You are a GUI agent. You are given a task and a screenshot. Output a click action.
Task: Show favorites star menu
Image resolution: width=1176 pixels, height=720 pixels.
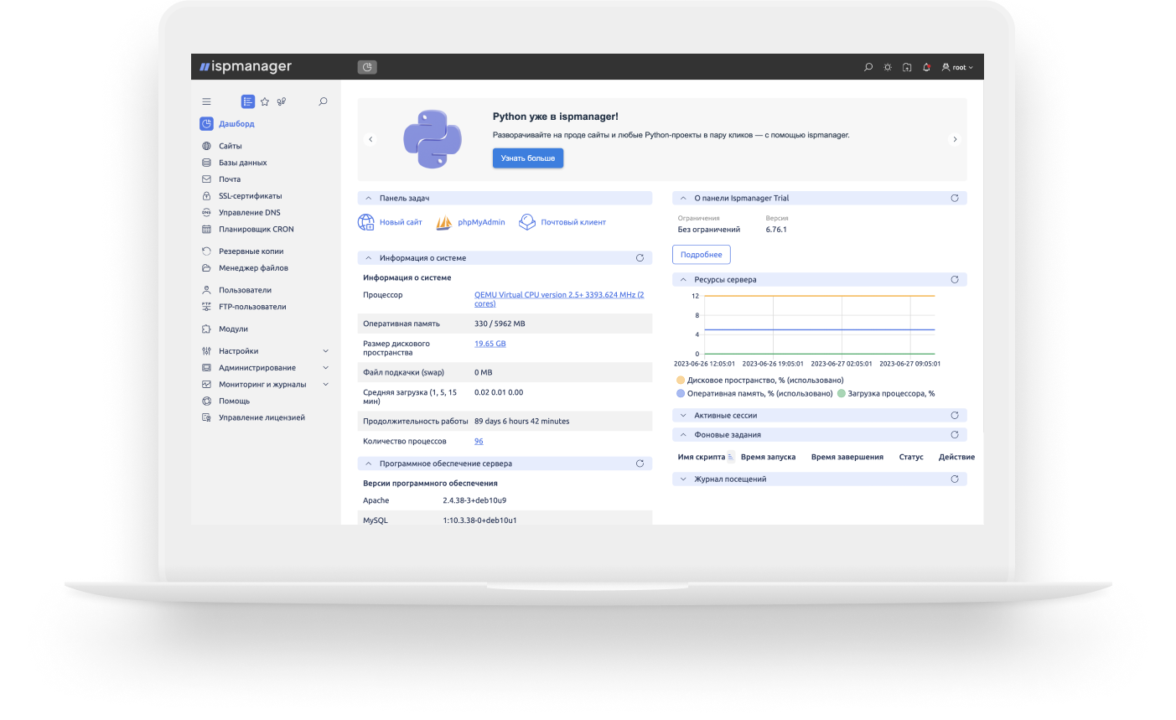coord(265,101)
